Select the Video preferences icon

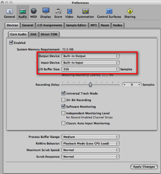click(x=69, y=13)
